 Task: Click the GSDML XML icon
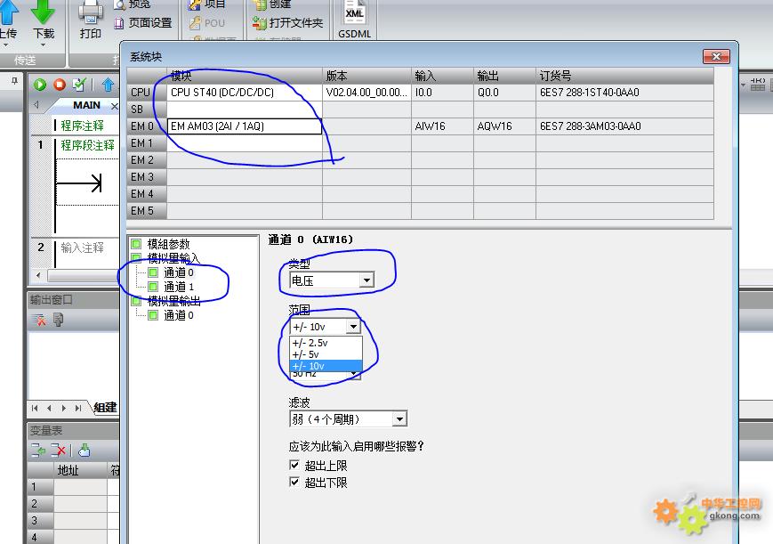click(354, 12)
